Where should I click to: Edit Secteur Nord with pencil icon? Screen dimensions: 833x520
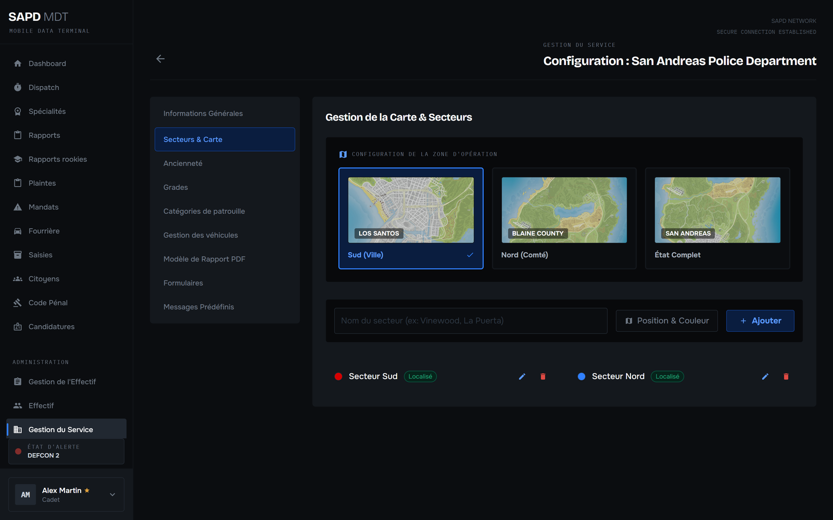coord(765,376)
